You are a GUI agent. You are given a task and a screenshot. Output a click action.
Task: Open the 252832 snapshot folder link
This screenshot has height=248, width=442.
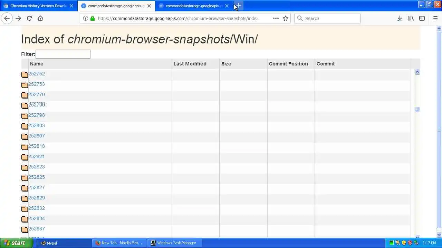[37, 208]
